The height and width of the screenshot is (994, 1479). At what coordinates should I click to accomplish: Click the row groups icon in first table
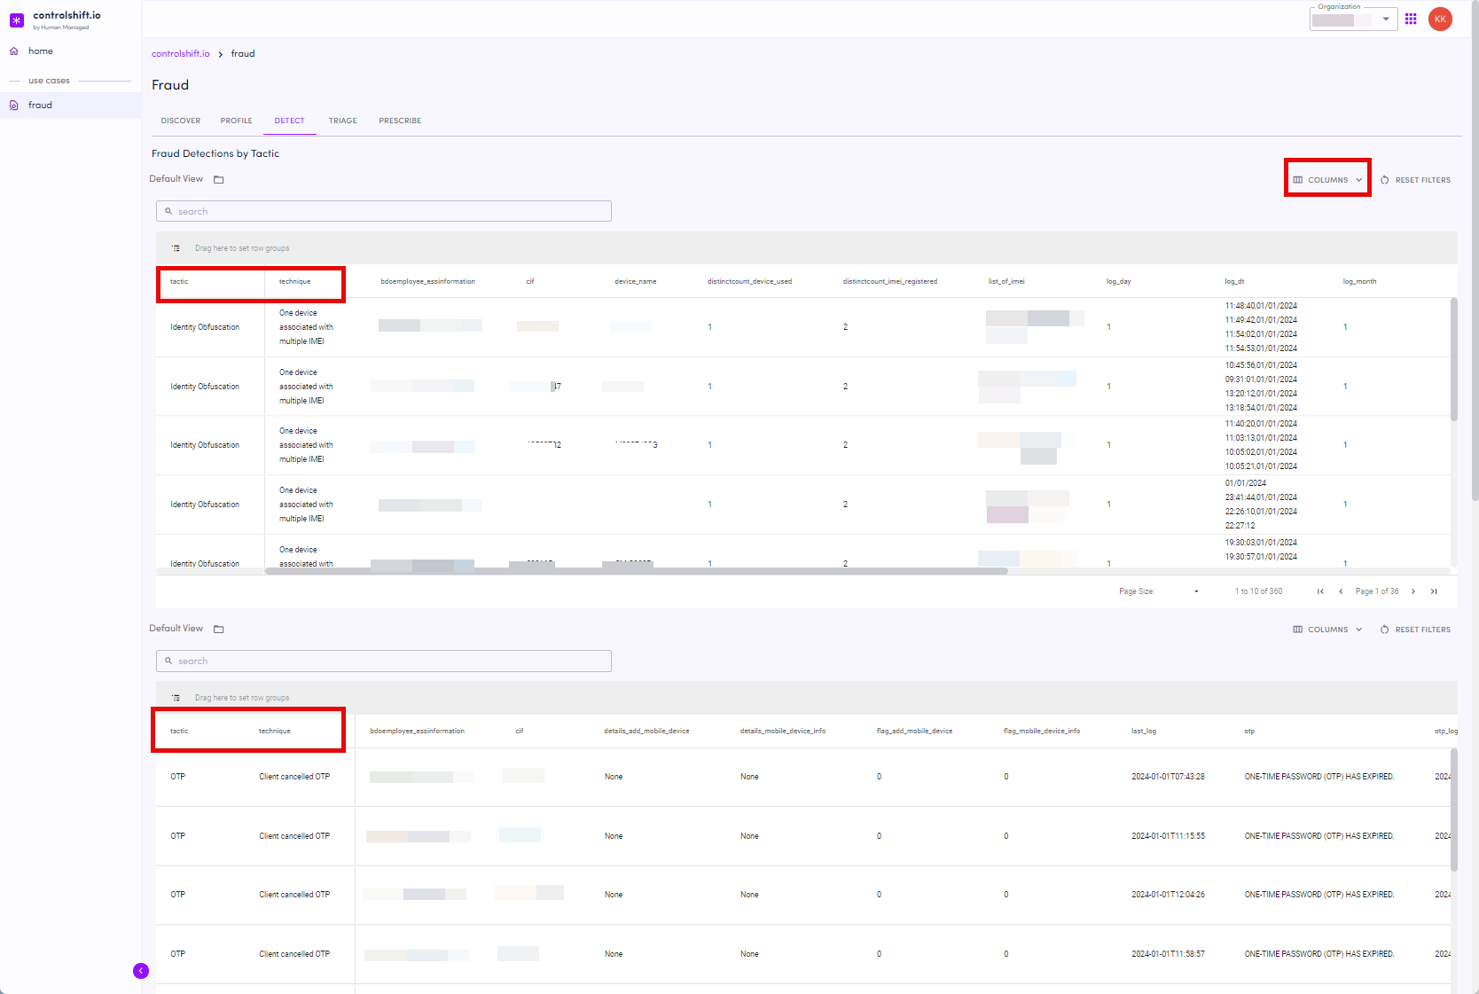click(x=176, y=248)
